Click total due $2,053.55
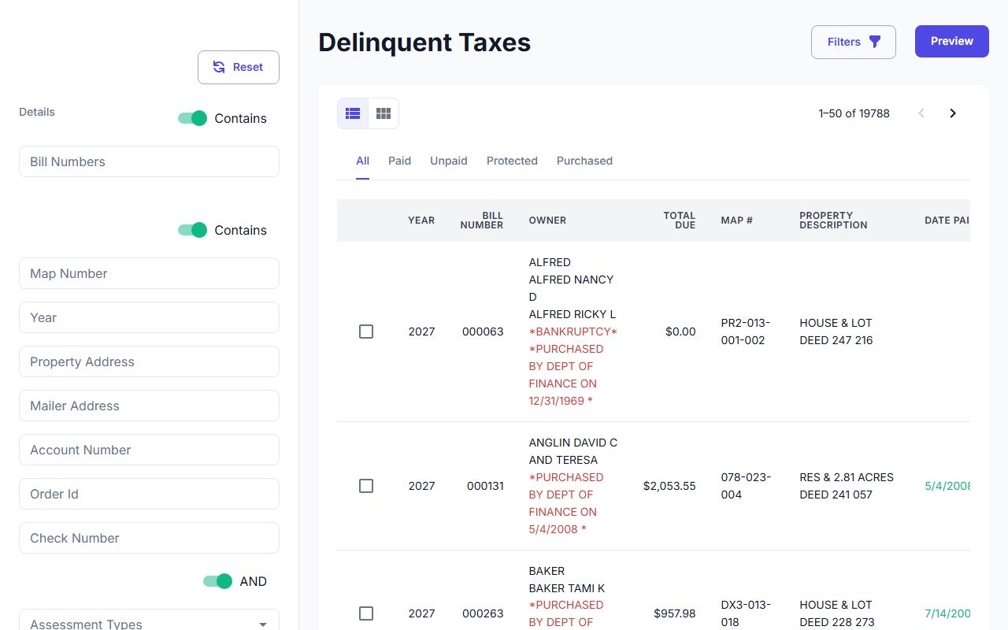This screenshot has height=630, width=1008. [669, 486]
